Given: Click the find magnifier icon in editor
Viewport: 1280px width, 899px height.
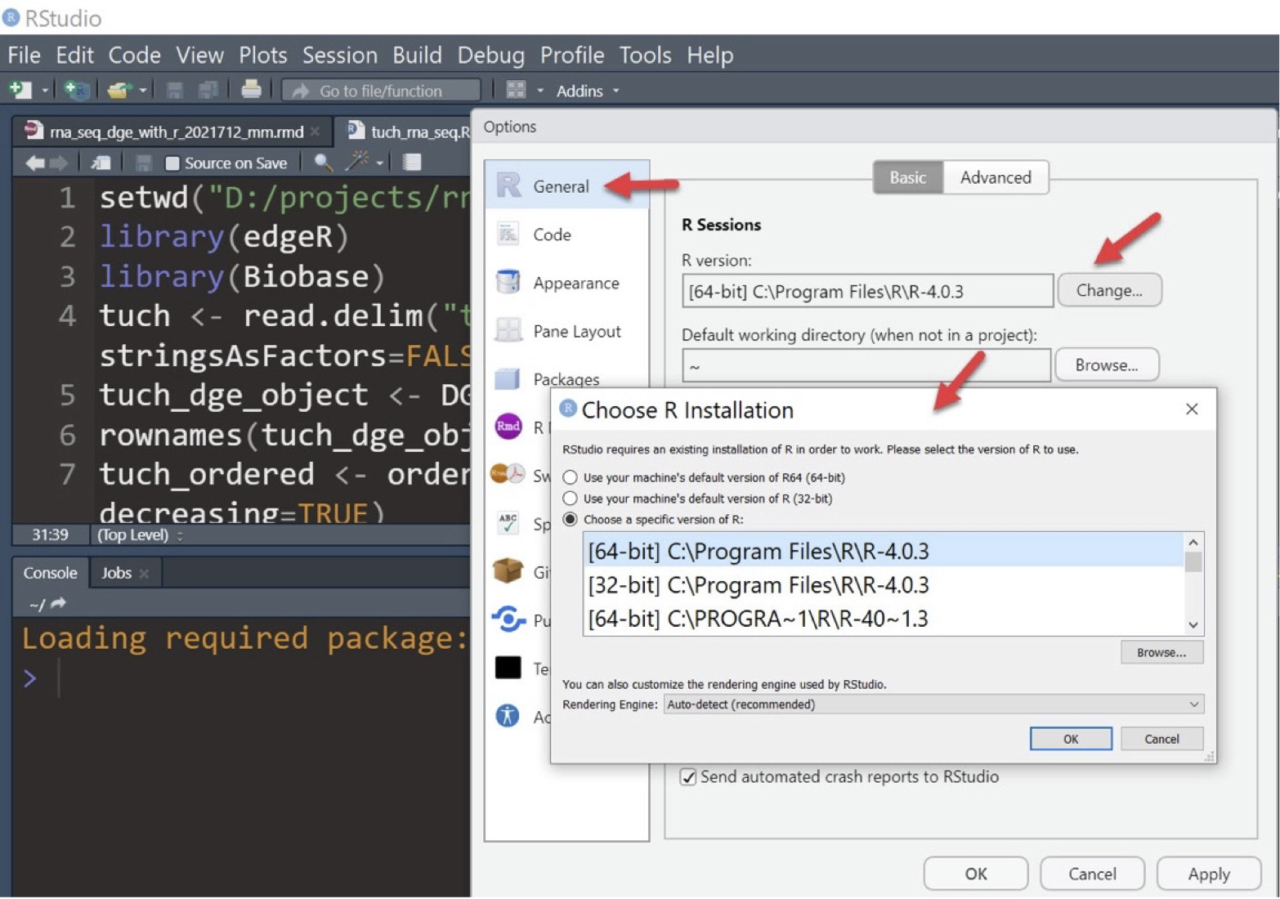Looking at the screenshot, I should pyautogui.click(x=323, y=163).
